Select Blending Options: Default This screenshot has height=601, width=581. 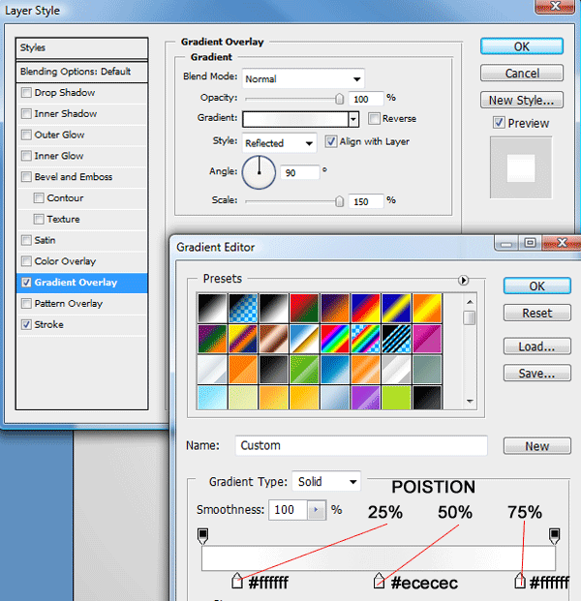81,72
